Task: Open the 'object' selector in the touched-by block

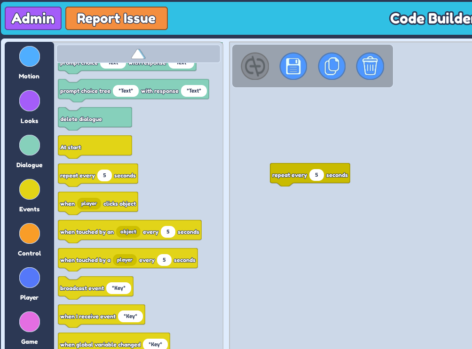Action: pos(129,231)
